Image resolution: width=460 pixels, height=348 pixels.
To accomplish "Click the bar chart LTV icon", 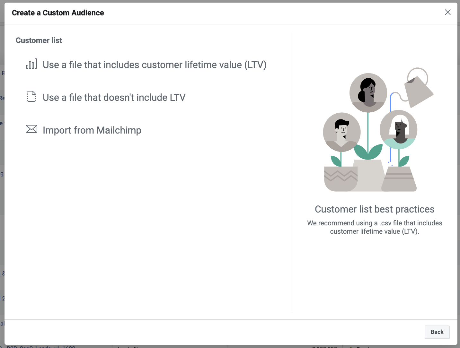I will click(31, 64).
